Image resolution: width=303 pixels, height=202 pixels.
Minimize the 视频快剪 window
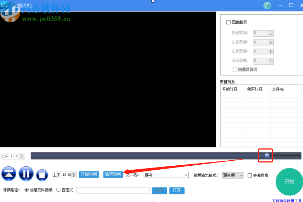pos(280,5)
